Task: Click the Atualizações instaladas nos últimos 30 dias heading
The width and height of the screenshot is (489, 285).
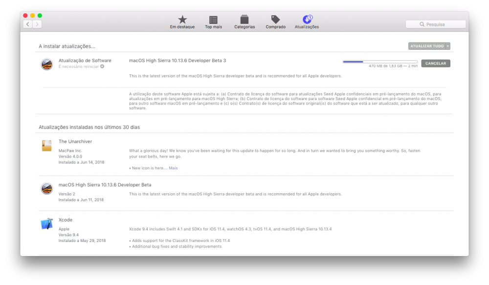Action: pyautogui.click(x=89, y=127)
